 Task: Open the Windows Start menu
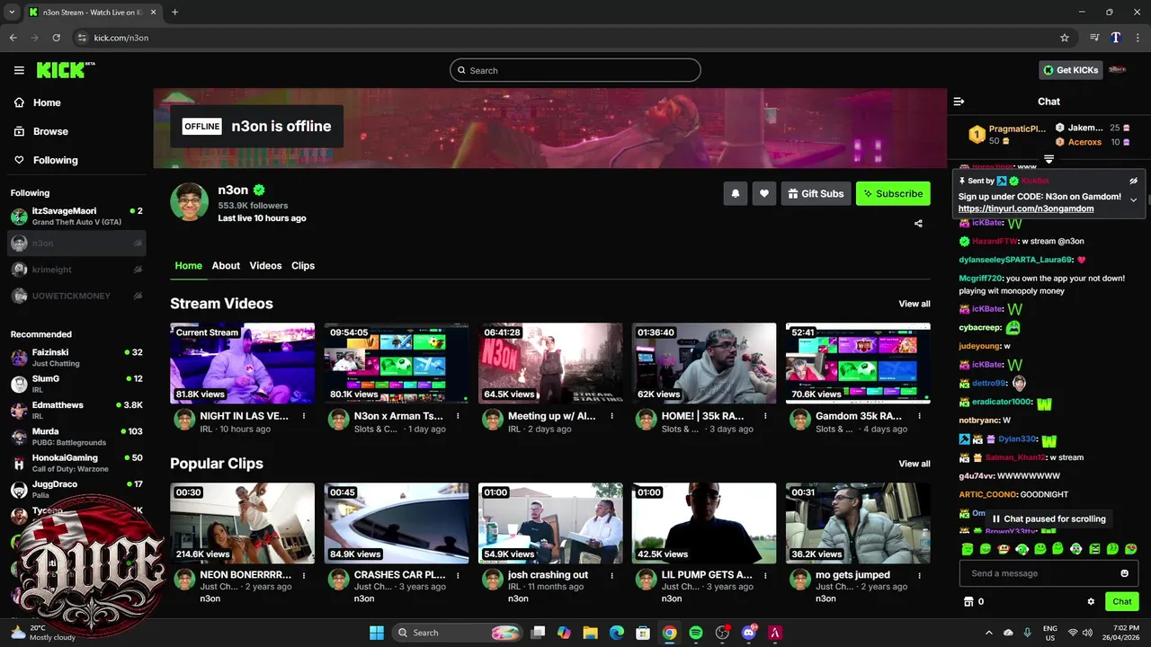[376, 633]
